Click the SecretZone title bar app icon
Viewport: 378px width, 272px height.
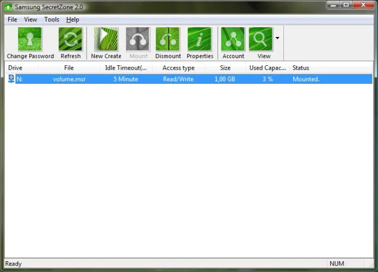[8, 7]
